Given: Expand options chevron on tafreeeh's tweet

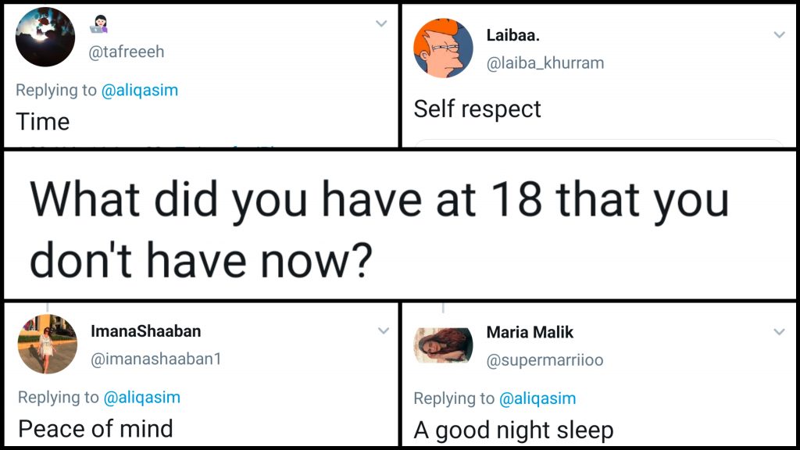Looking at the screenshot, I should click(x=381, y=23).
